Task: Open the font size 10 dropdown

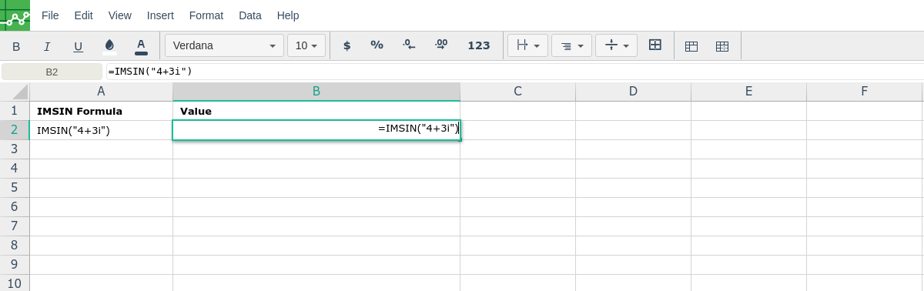Action: click(x=306, y=45)
